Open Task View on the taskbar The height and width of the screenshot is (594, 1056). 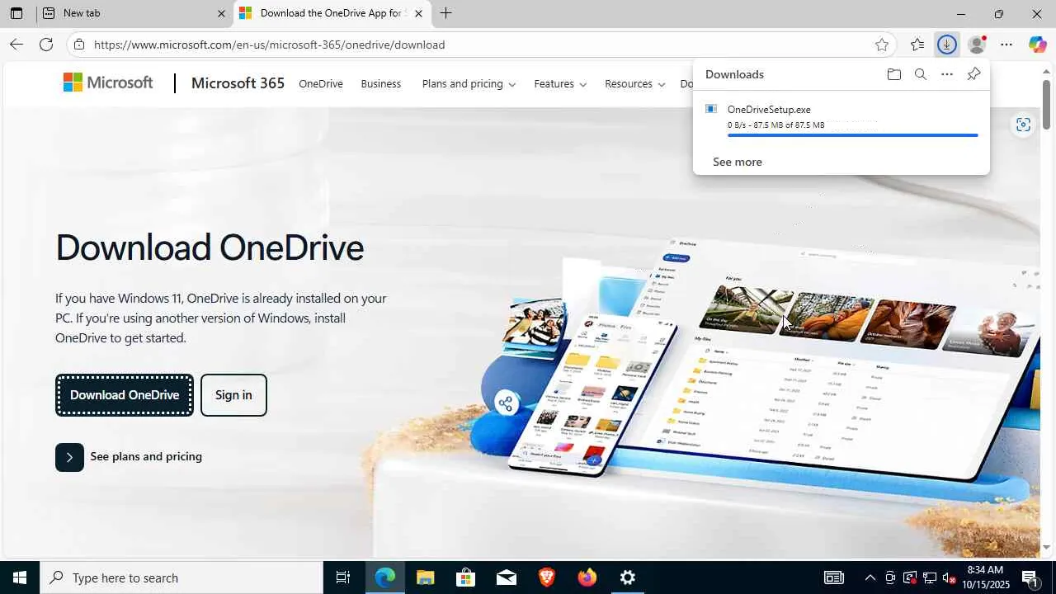click(343, 577)
